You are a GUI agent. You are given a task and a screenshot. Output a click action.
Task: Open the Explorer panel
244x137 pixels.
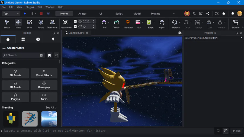click(x=235, y=24)
